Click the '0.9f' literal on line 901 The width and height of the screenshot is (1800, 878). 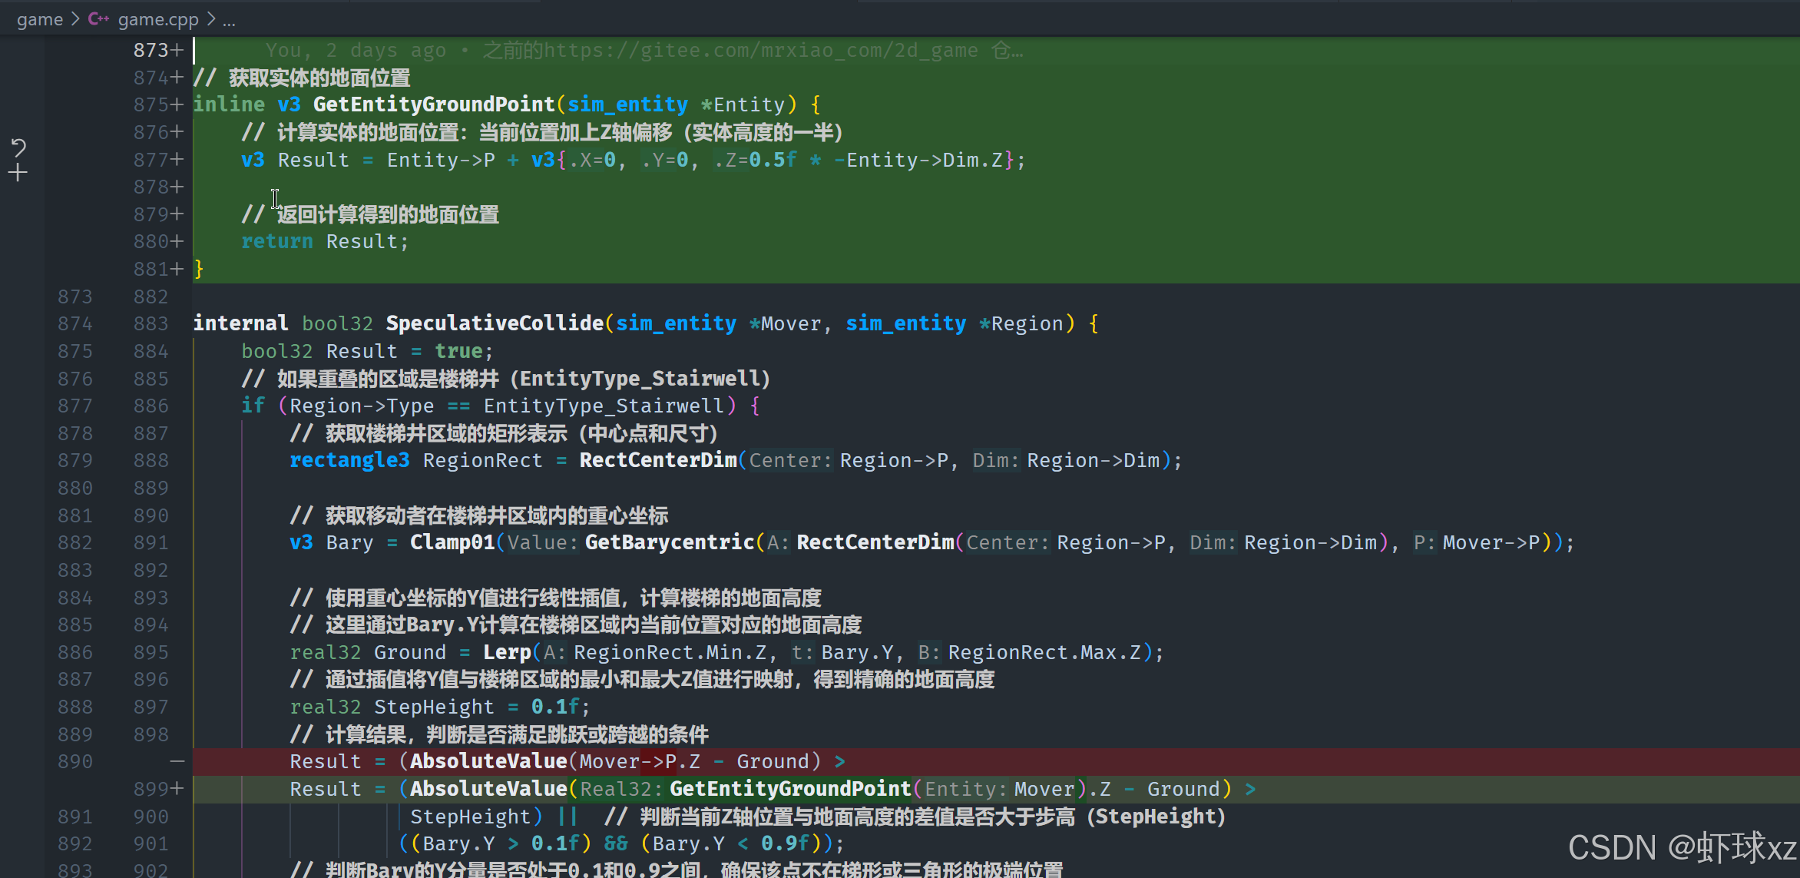[x=785, y=843]
